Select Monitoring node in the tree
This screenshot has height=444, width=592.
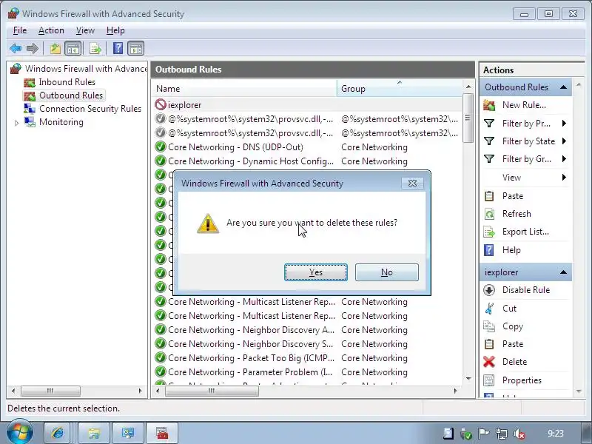(x=53, y=122)
